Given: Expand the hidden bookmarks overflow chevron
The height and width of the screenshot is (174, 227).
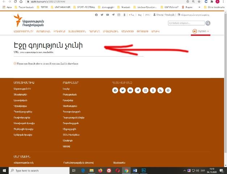Looking at the screenshot, I should click(199, 7).
